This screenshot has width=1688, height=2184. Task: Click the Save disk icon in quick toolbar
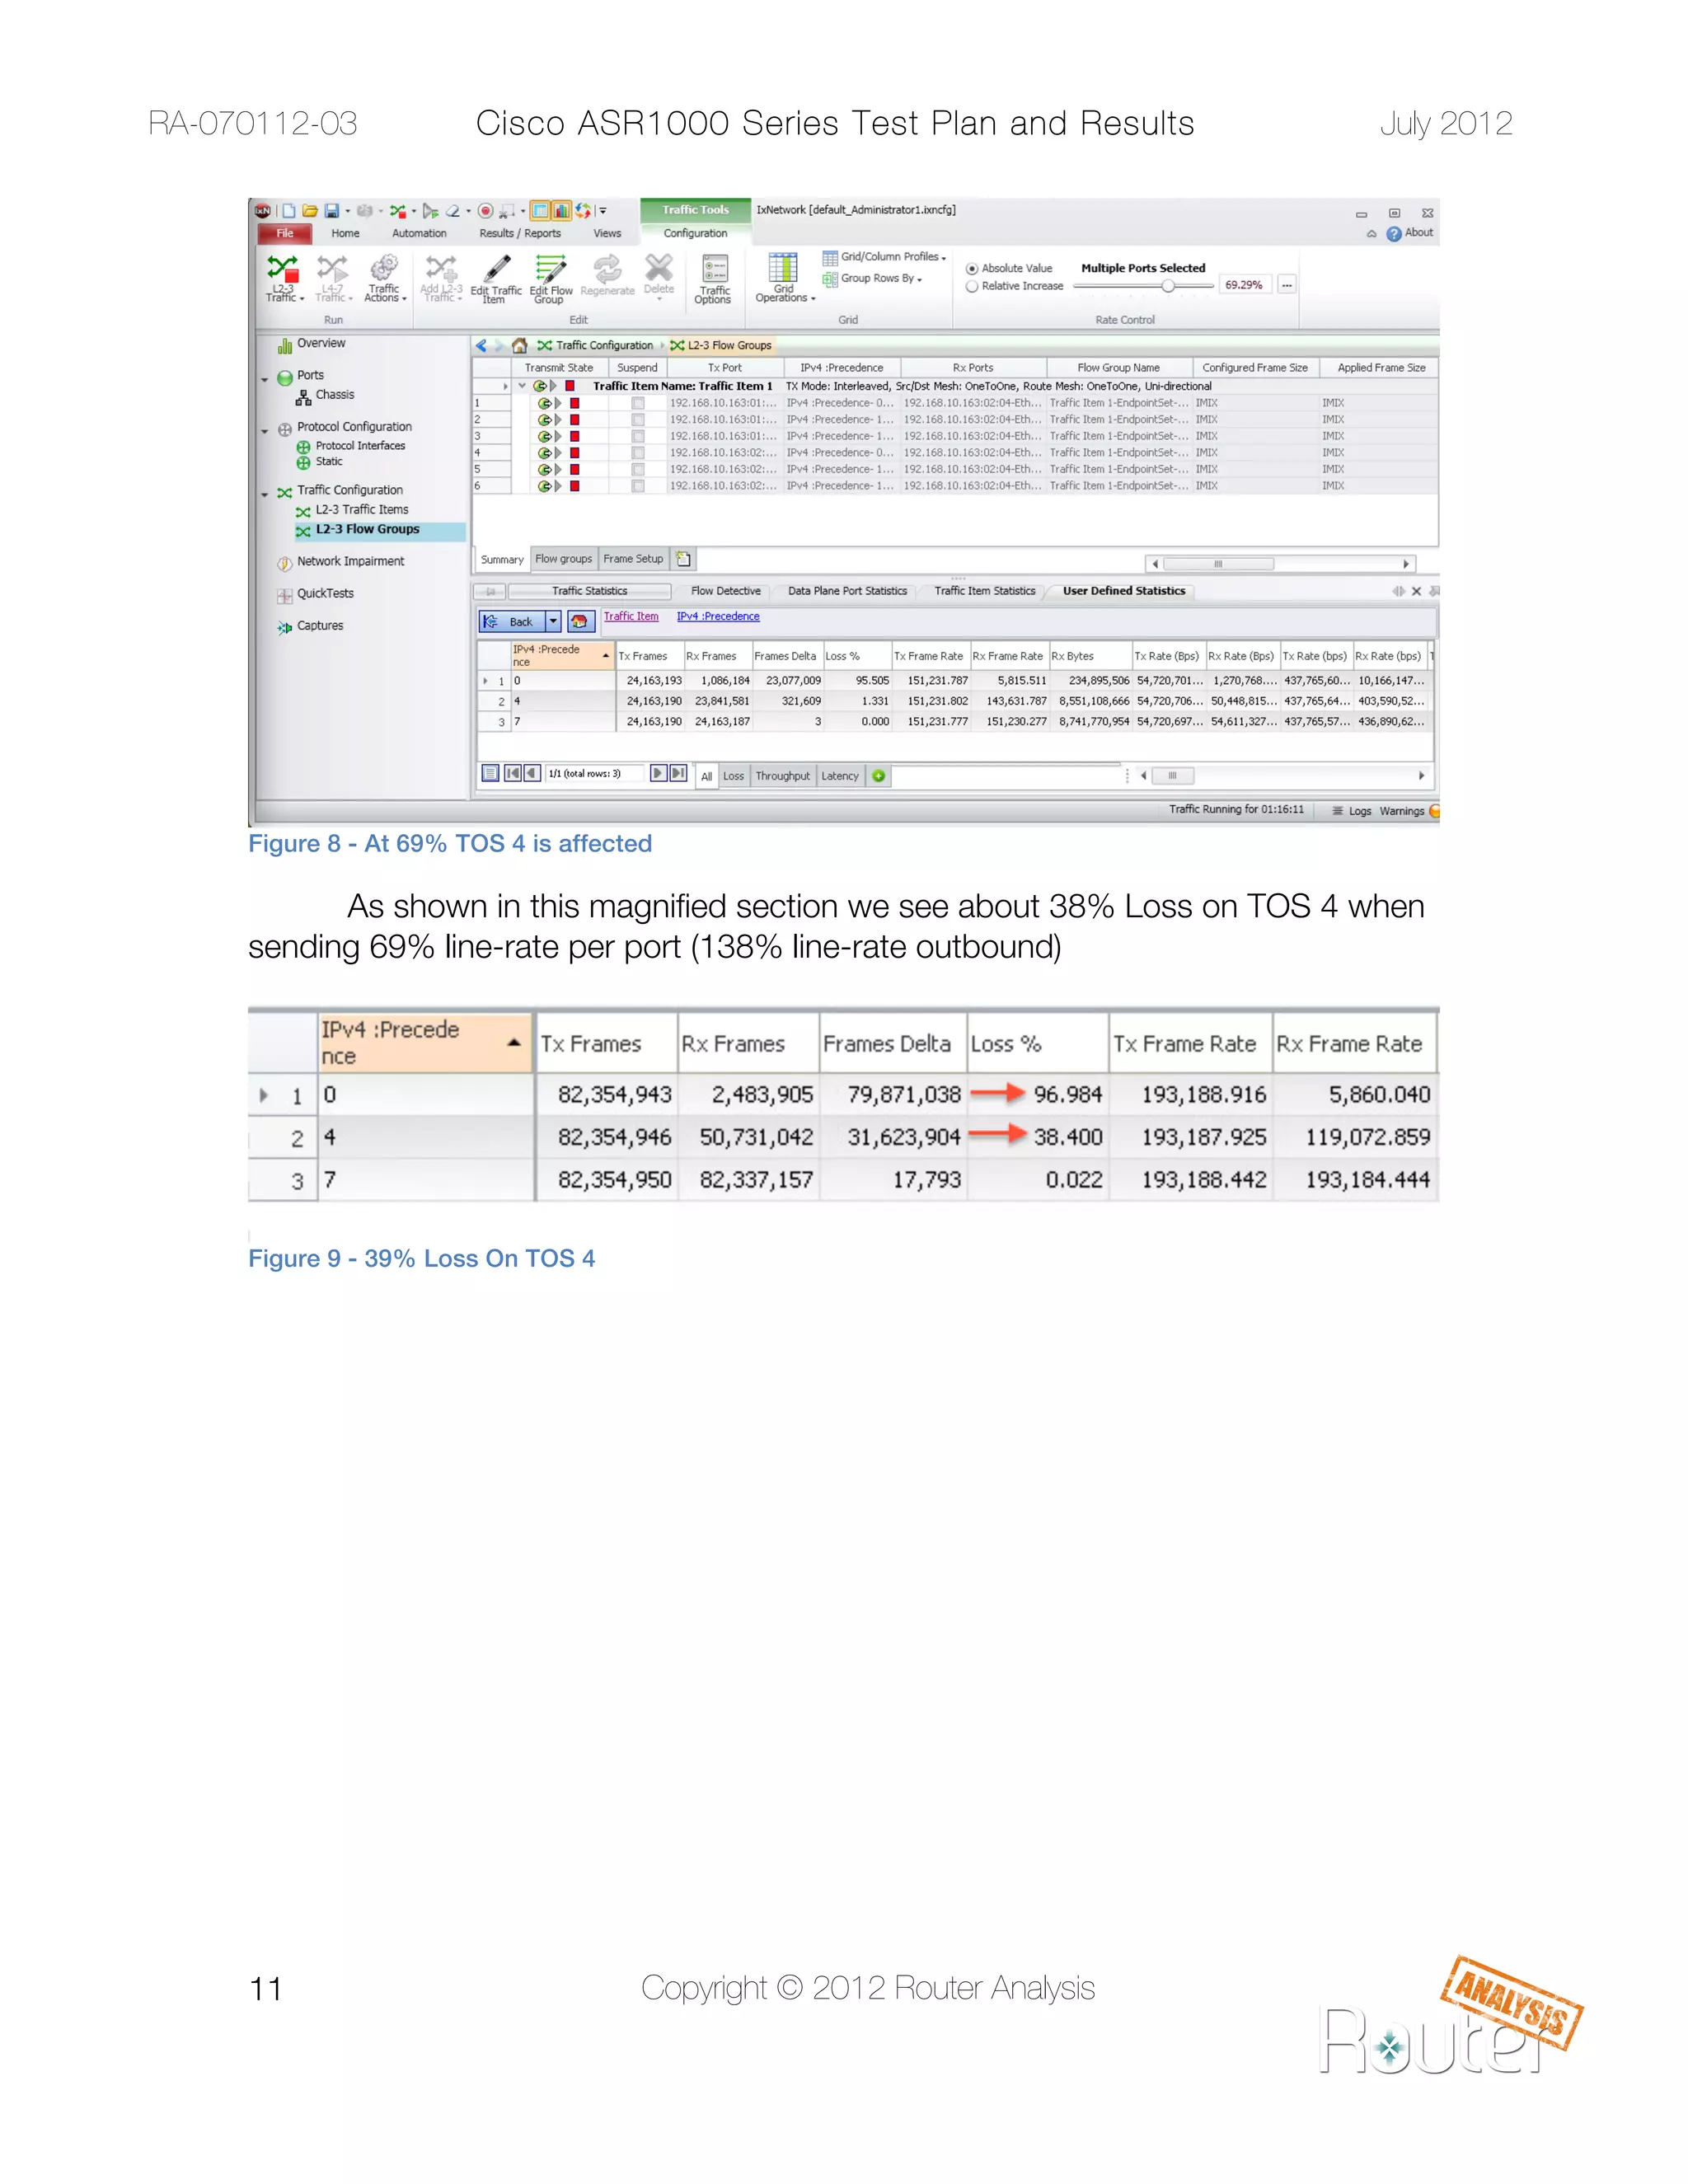click(332, 211)
